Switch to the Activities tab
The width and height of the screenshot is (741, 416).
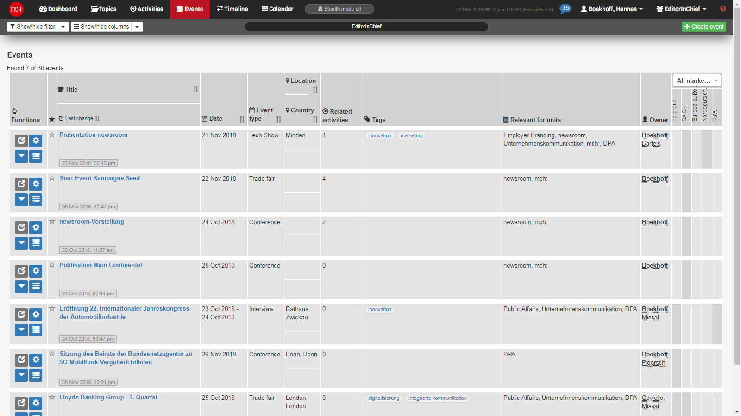(x=146, y=9)
